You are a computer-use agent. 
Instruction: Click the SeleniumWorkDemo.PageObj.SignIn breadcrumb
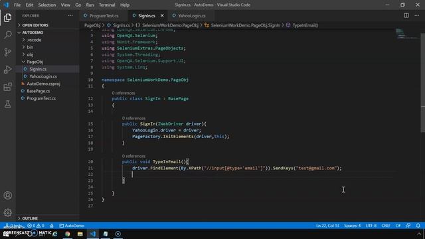coord(245,25)
